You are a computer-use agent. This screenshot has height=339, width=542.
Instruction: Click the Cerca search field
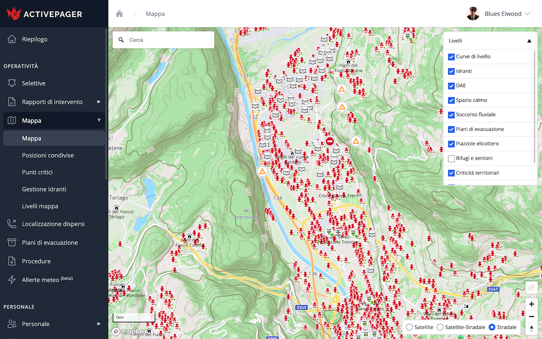pyautogui.click(x=163, y=39)
